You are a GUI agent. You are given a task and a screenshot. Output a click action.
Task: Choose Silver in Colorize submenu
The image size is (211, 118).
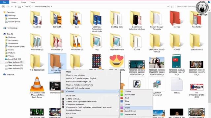(136, 104)
